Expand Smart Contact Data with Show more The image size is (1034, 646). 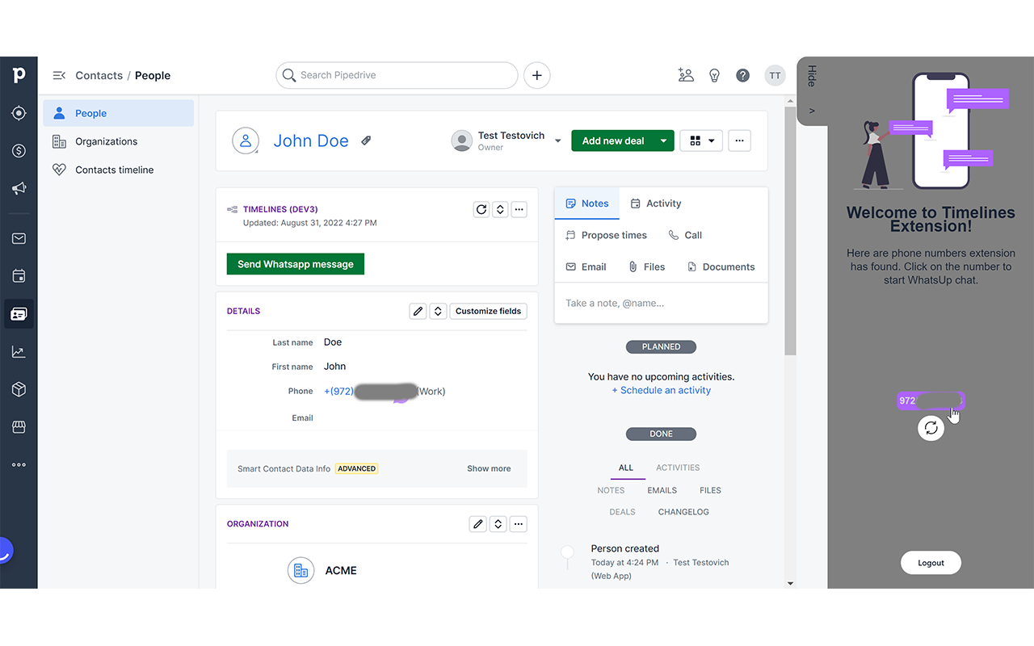point(489,468)
